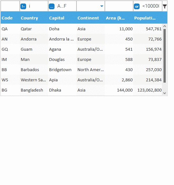Sort by the Population column header
Image resolution: width=174 pixels, height=185 pixels.
coord(148,18)
